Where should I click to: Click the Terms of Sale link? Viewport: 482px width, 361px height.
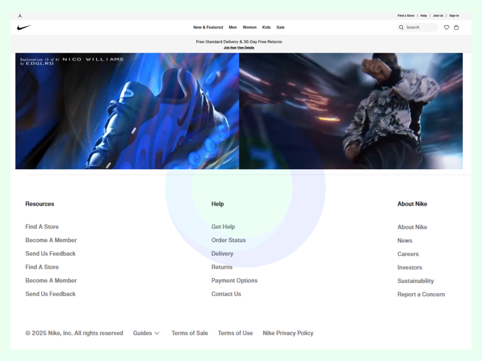pyautogui.click(x=190, y=333)
